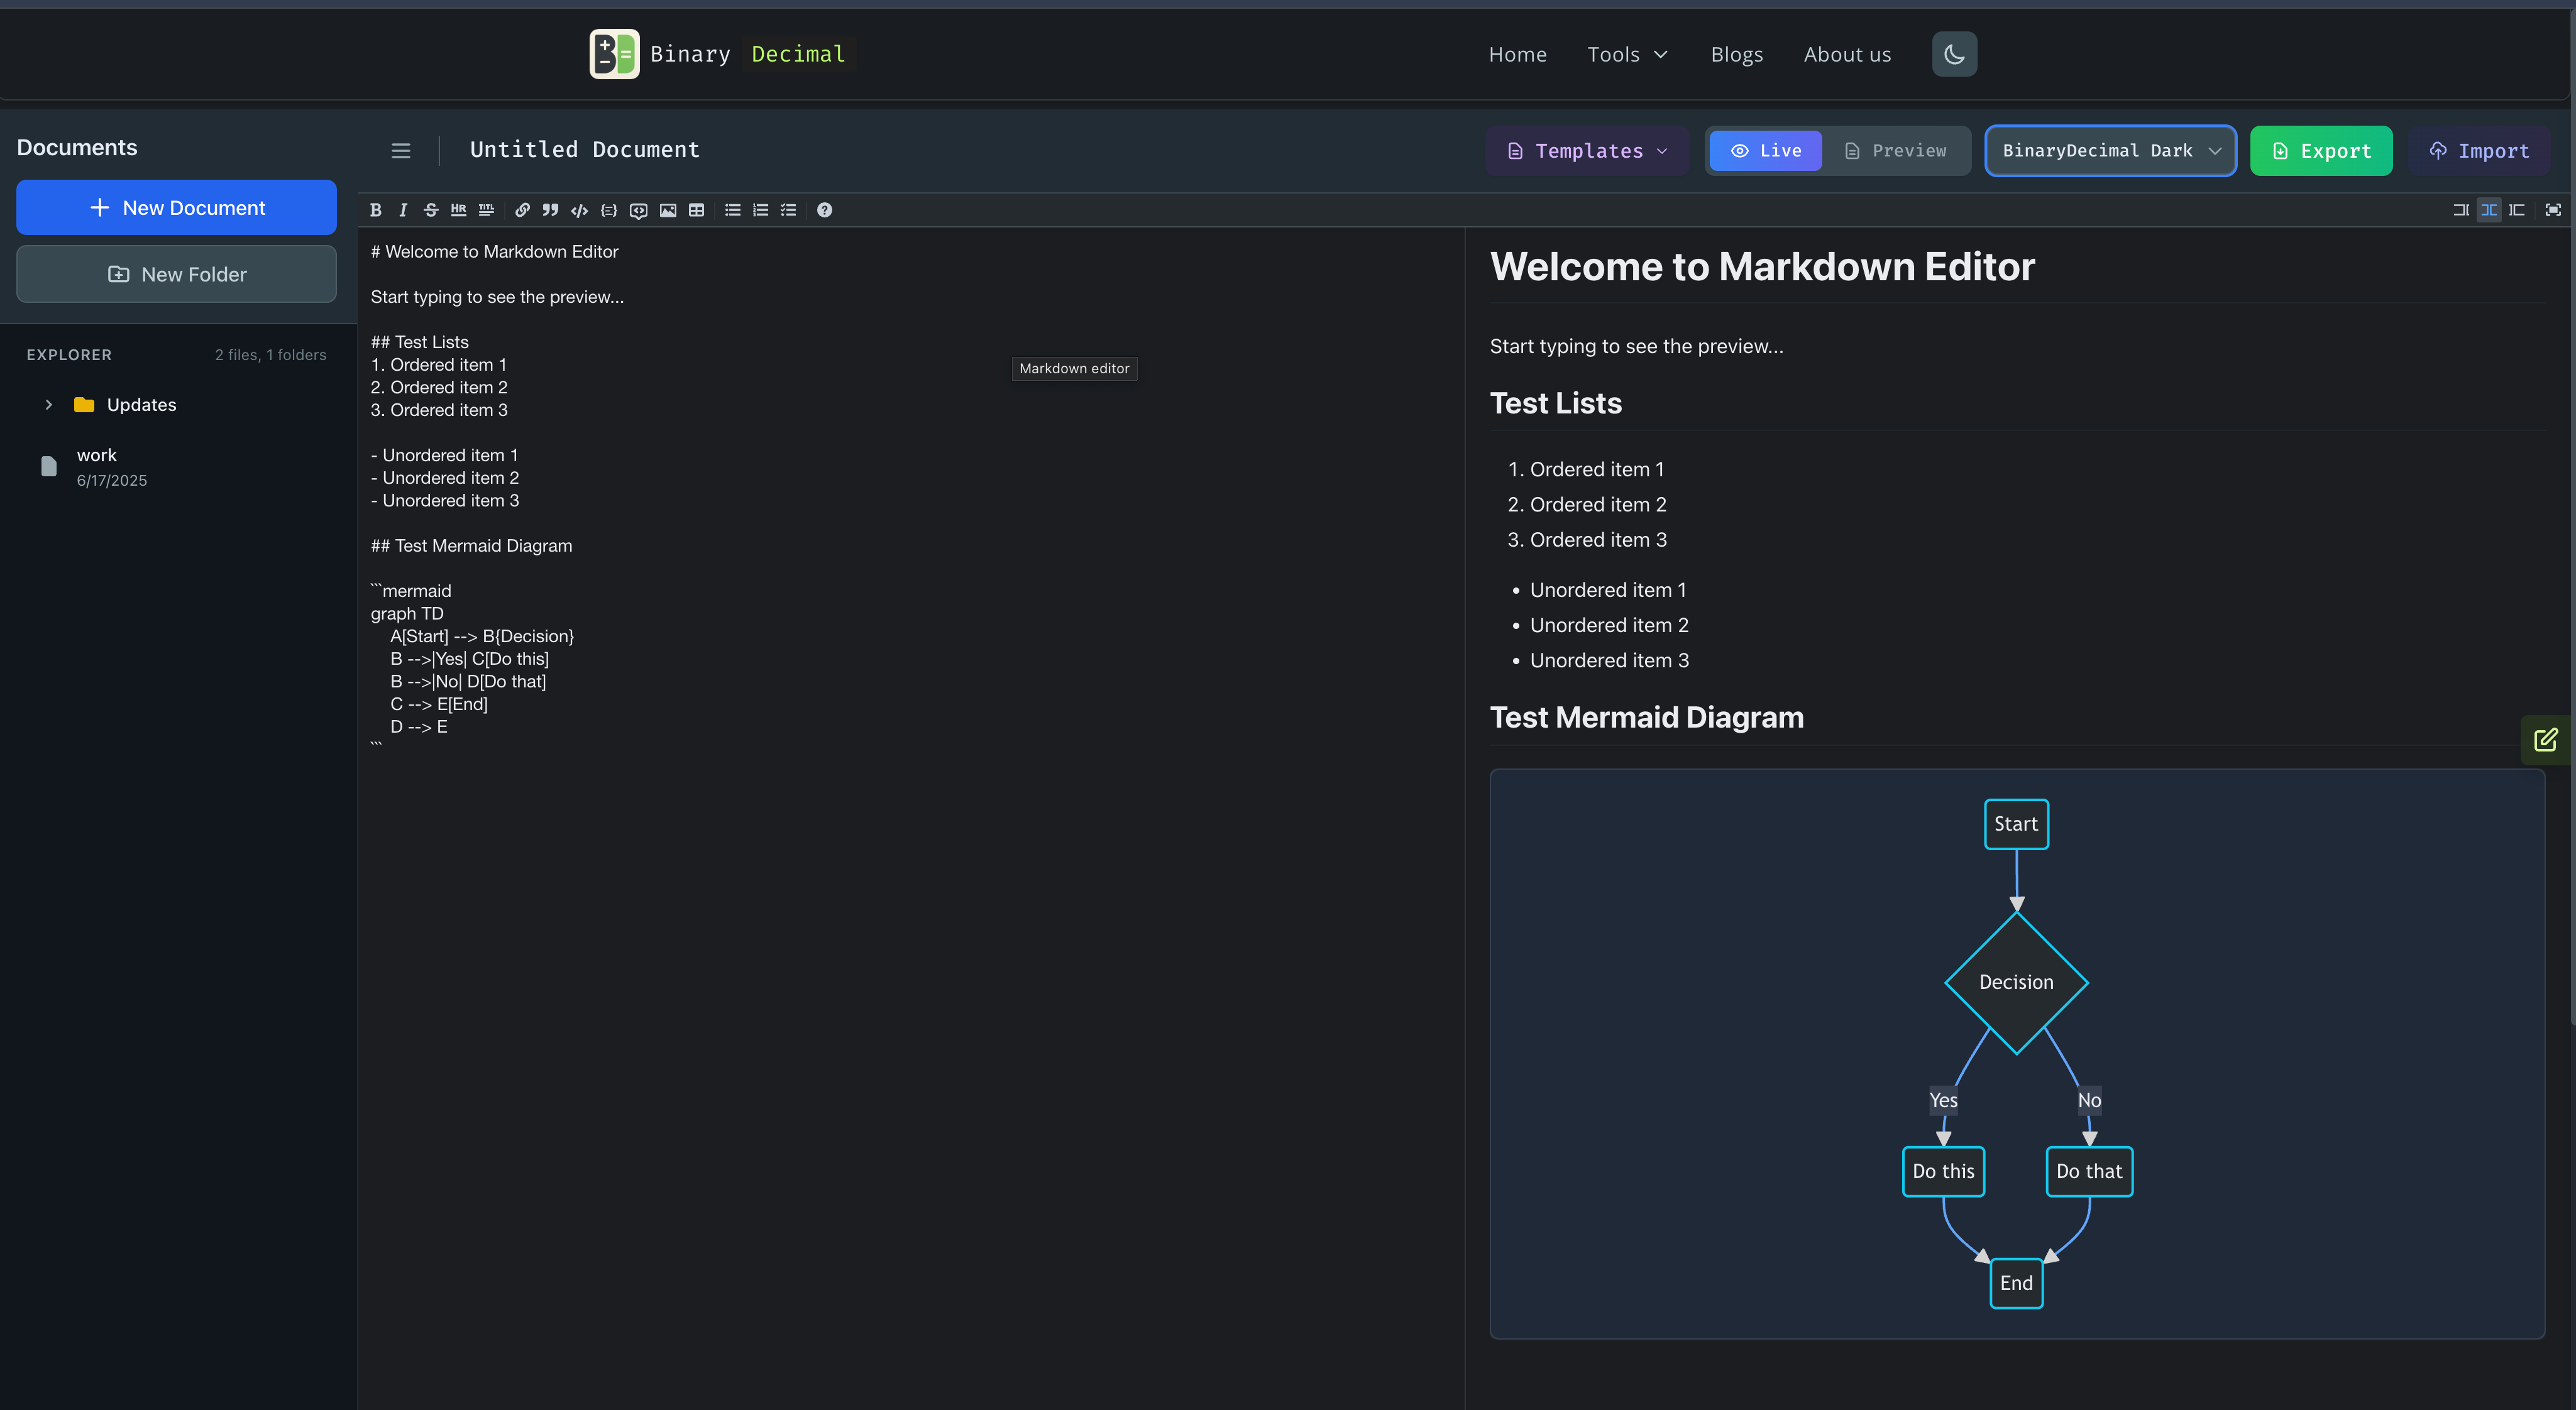Toggle bold formatting in the editor toolbar

tap(376, 210)
